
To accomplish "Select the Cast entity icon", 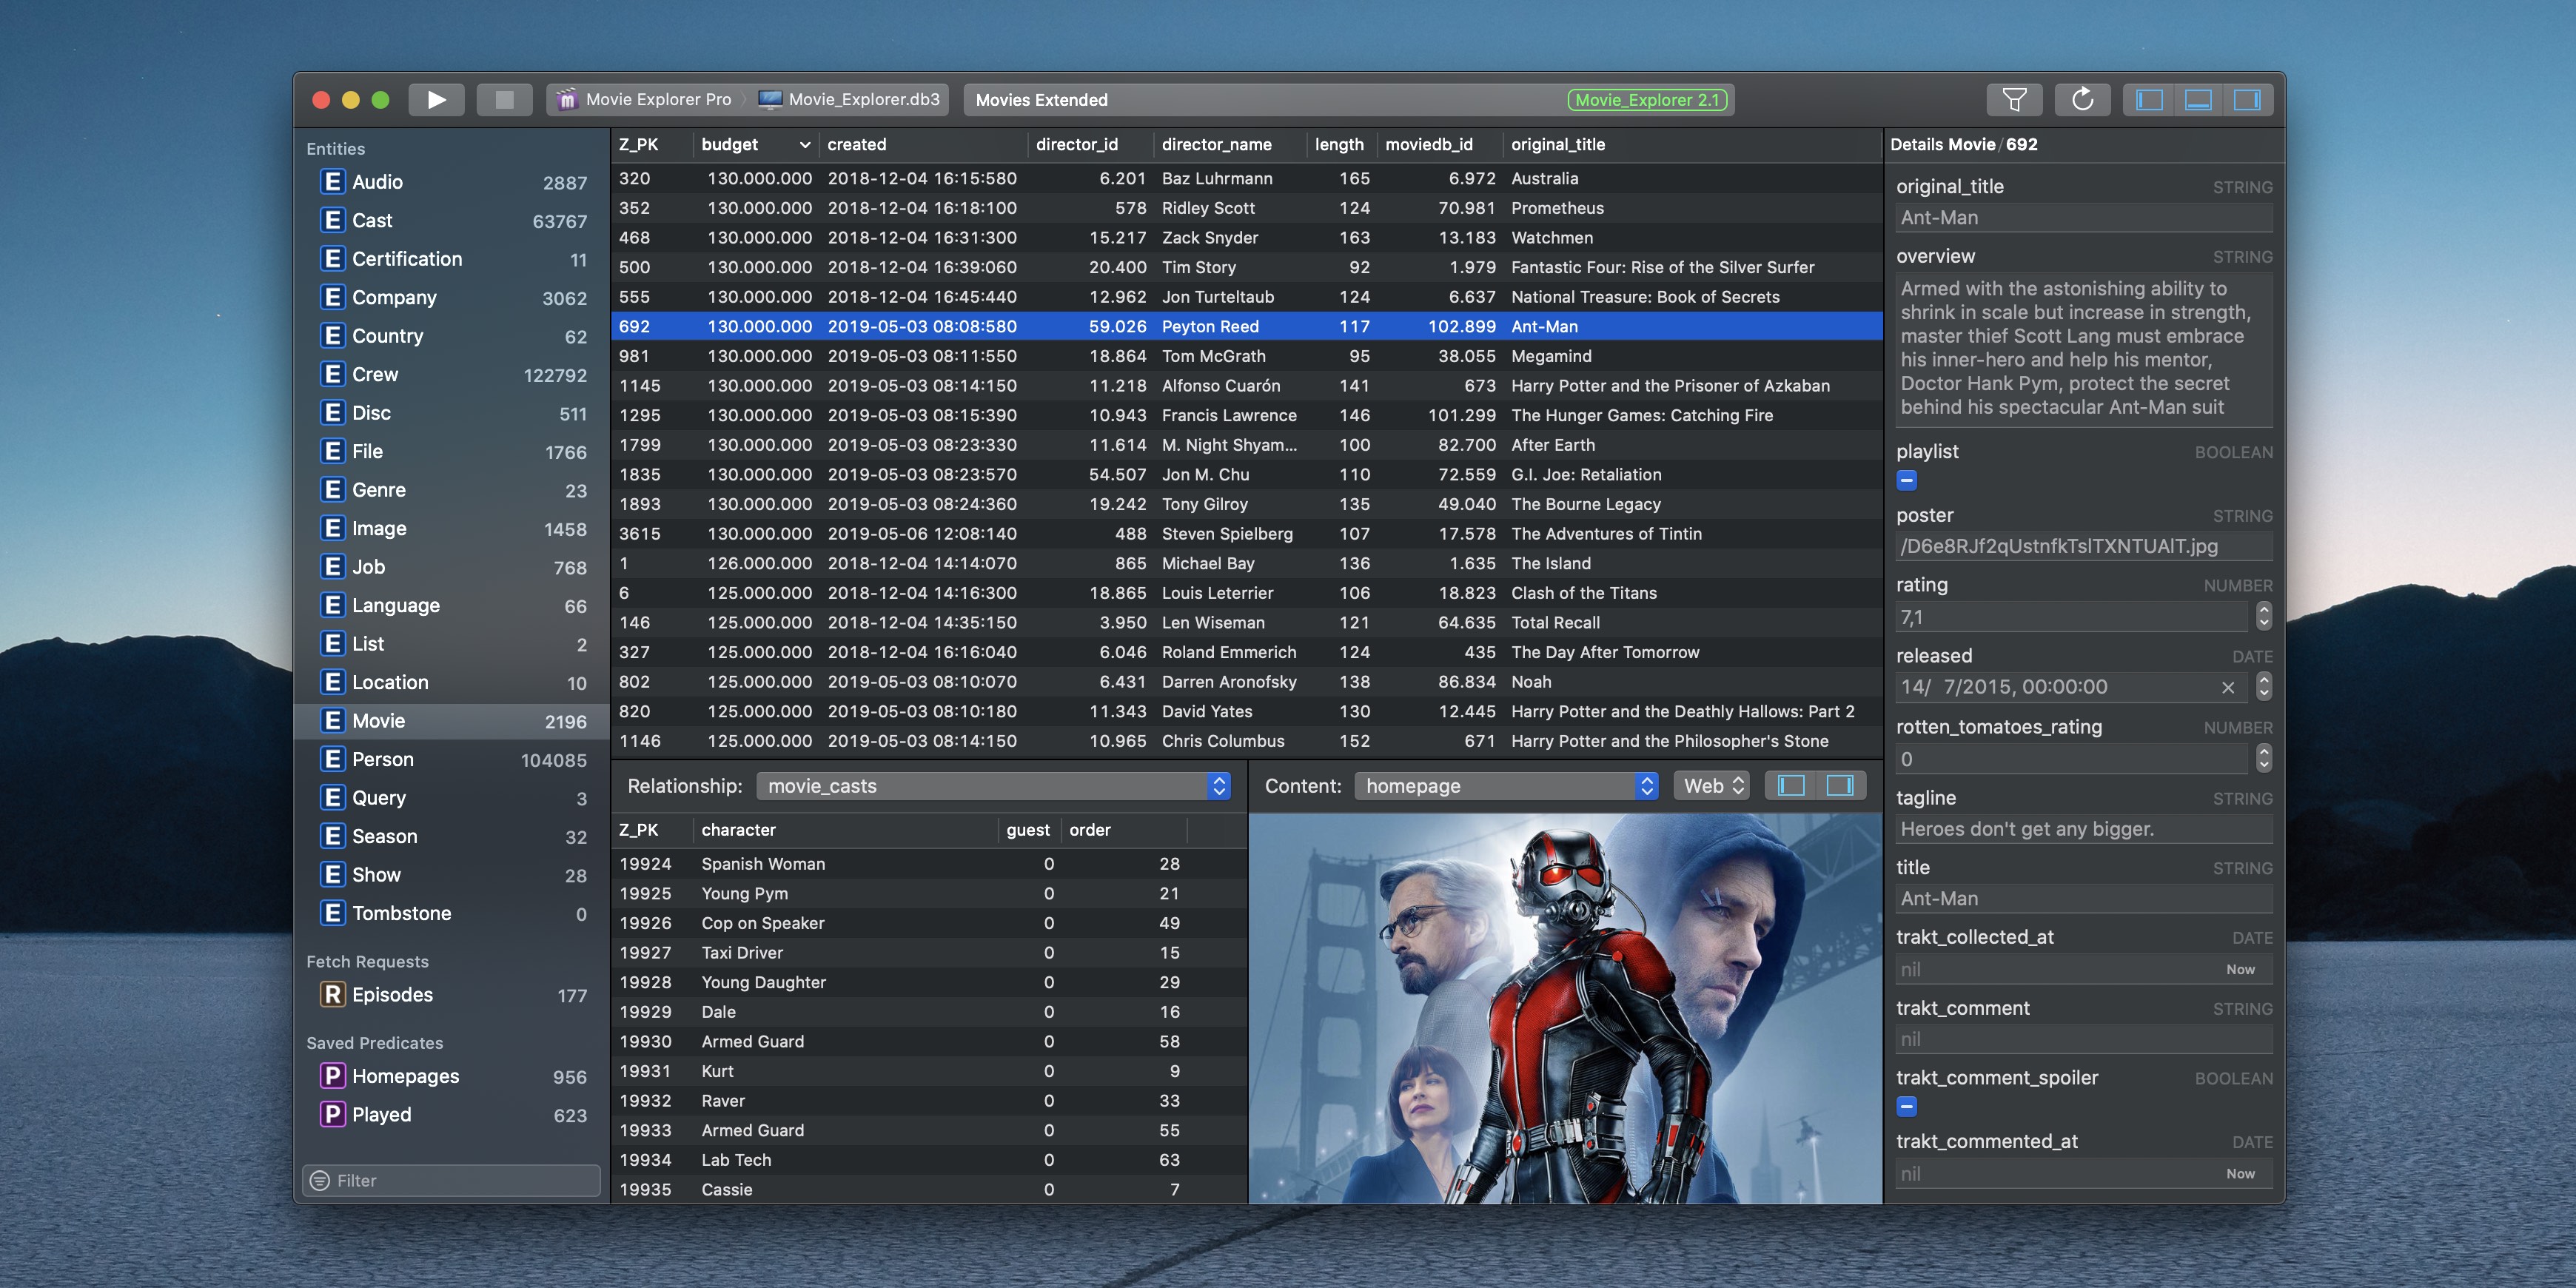I will pos(333,220).
